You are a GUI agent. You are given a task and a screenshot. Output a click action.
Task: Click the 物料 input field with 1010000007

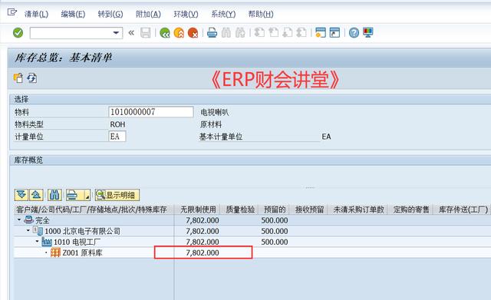[x=151, y=112]
